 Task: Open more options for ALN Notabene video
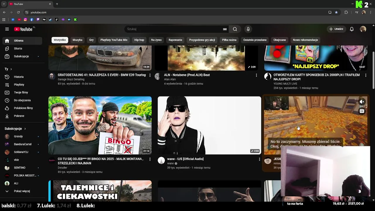(256, 75)
